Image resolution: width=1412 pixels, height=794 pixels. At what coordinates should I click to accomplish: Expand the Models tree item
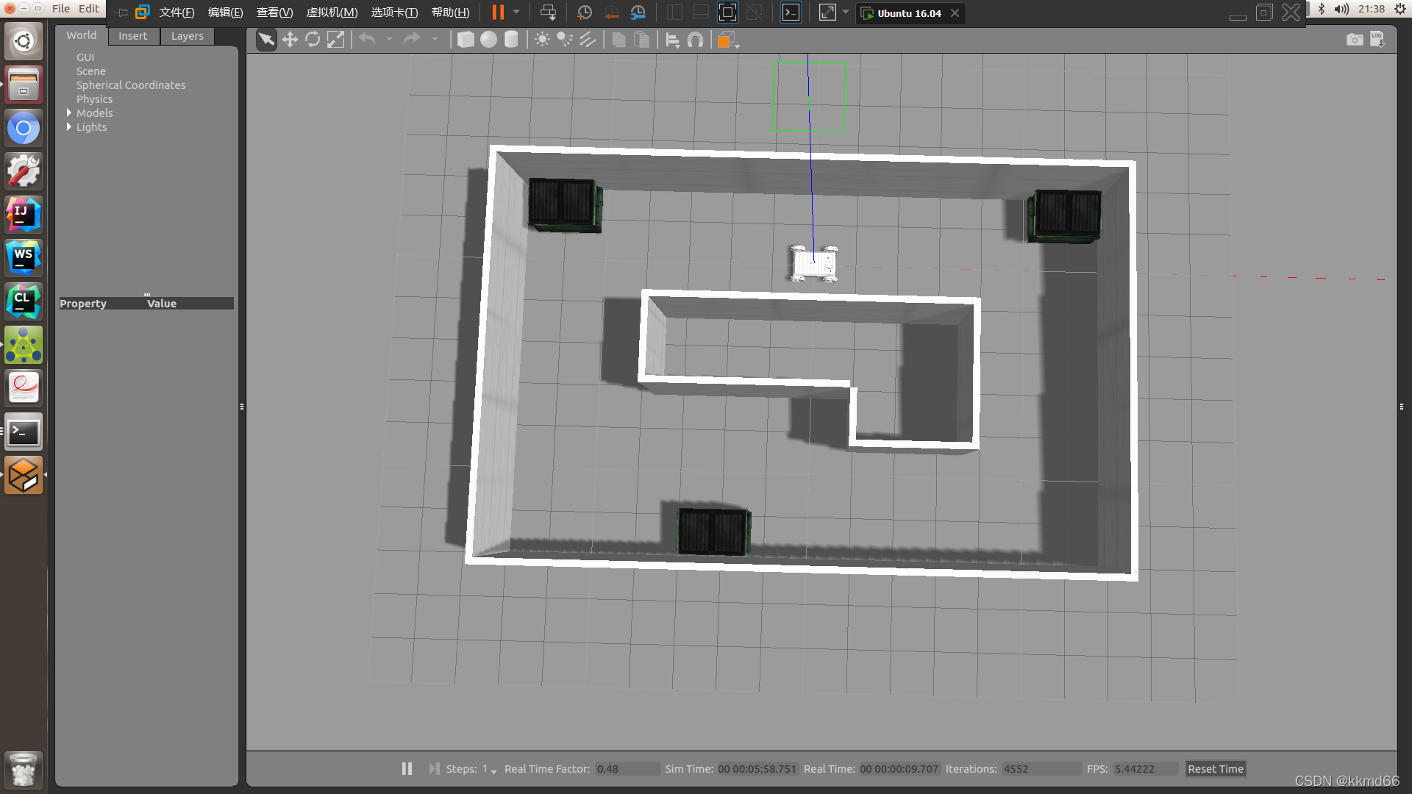click(x=69, y=113)
